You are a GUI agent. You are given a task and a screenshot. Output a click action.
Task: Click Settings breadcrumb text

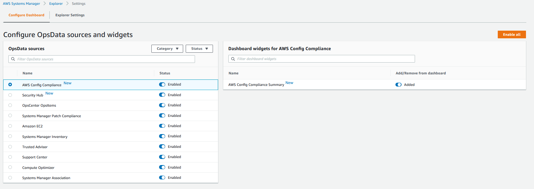click(79, 4)
